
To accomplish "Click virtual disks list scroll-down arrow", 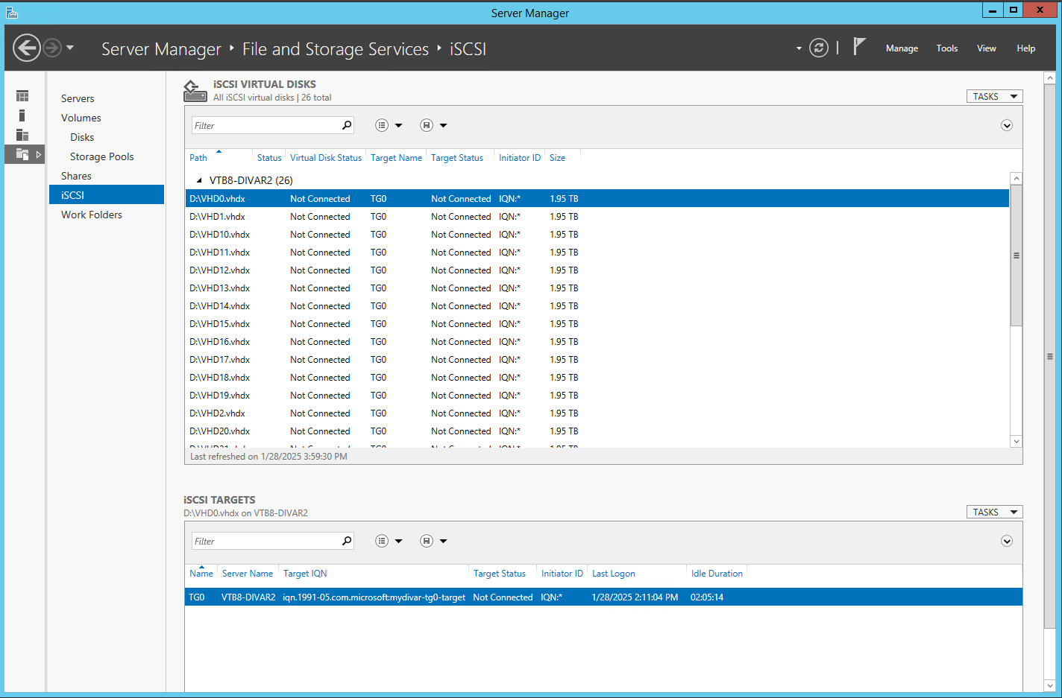I will (x=1017, y=442).
